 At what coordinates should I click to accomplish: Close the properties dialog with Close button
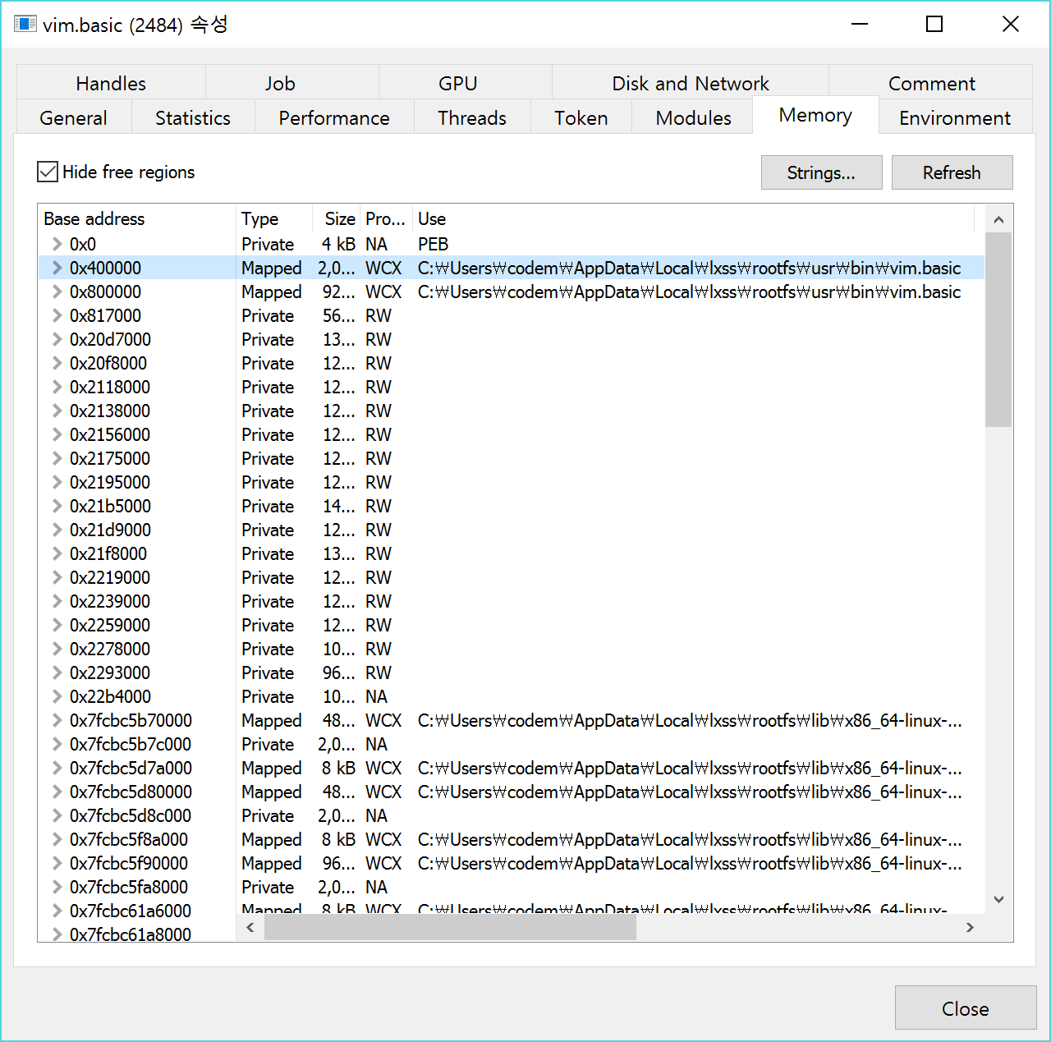[965, 1008]
